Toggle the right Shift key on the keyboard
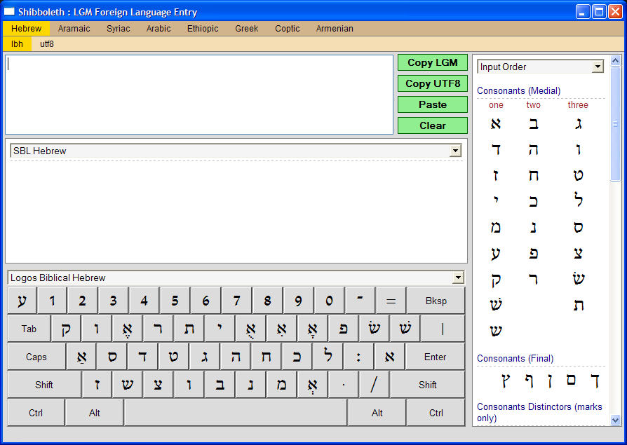Image resolution: width=627 pixels, height=445 pixels. pyautogui.click(x=427, y=385)
